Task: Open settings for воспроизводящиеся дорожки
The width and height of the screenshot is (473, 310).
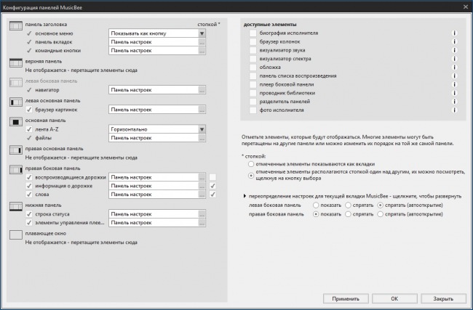Action: [x=202, y=178]
